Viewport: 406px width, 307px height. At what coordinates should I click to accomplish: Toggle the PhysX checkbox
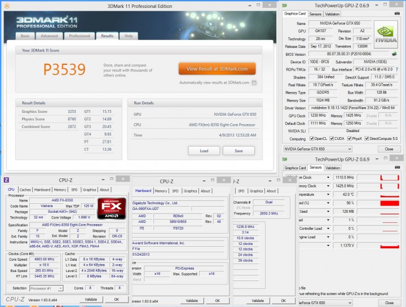[x=349, y=139]
